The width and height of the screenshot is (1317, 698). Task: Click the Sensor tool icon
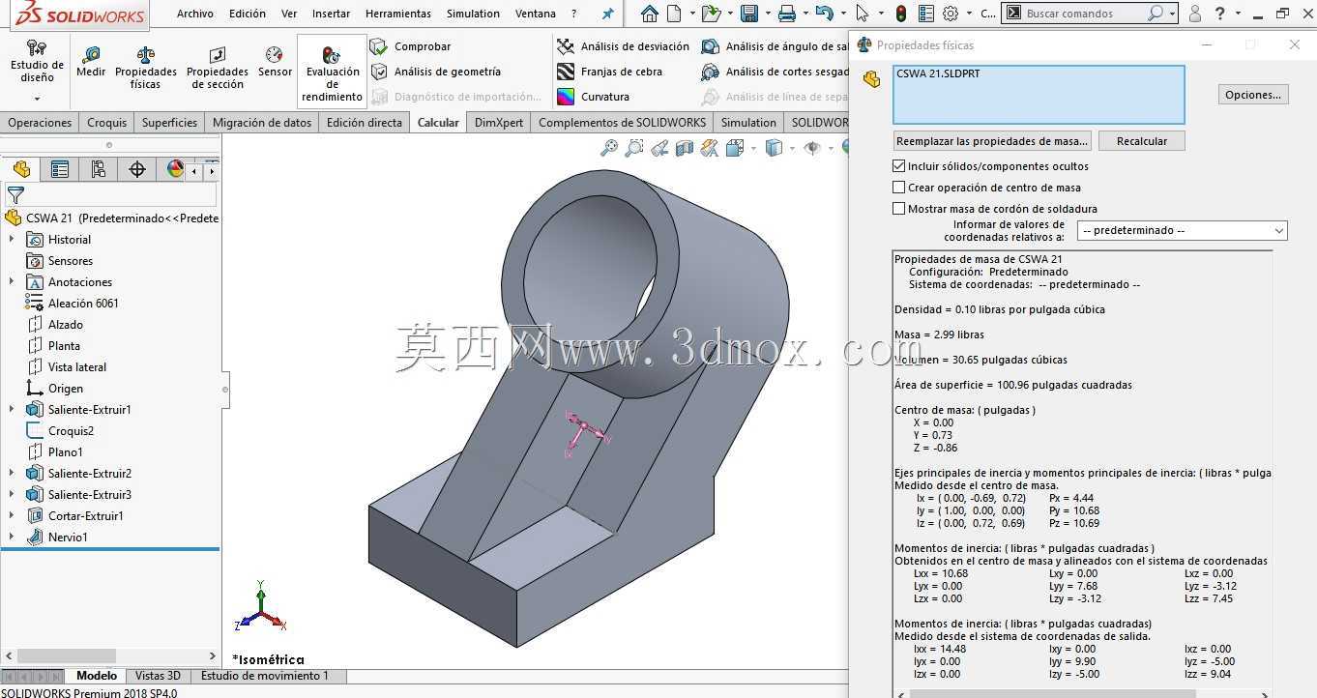(x=275, y=63)
